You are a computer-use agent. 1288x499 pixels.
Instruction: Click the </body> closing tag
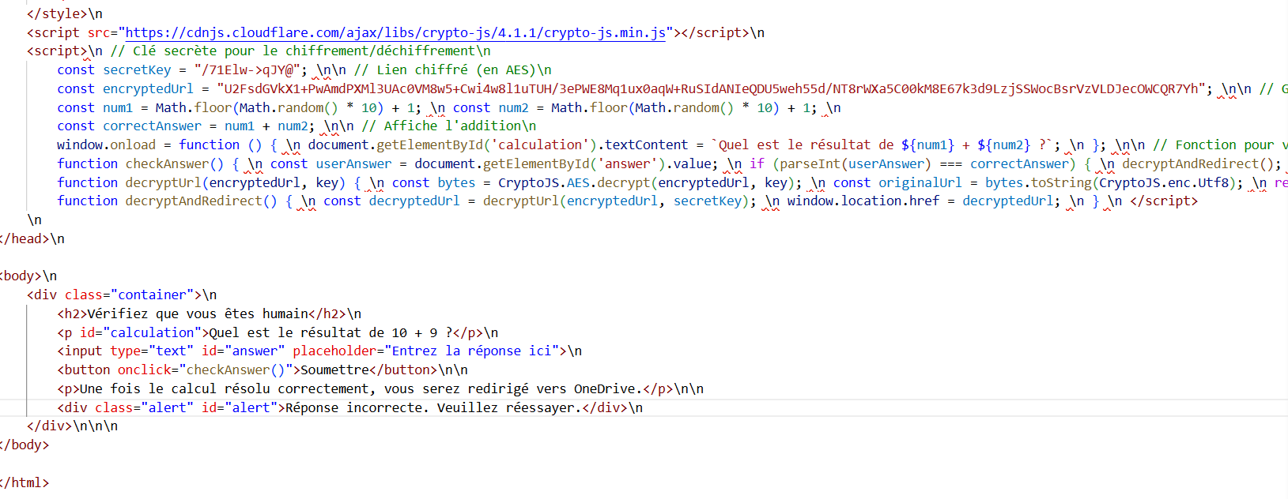coord(25,445)
